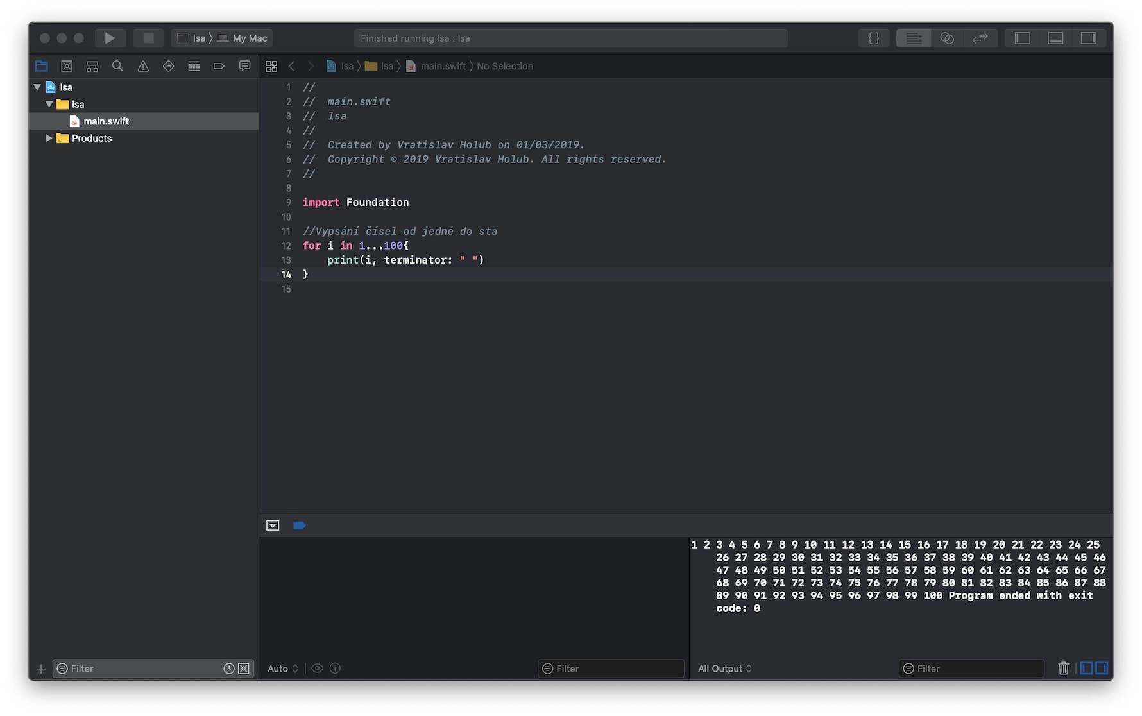Run the lsa scheme with the Play button

[x=110, y=38]
